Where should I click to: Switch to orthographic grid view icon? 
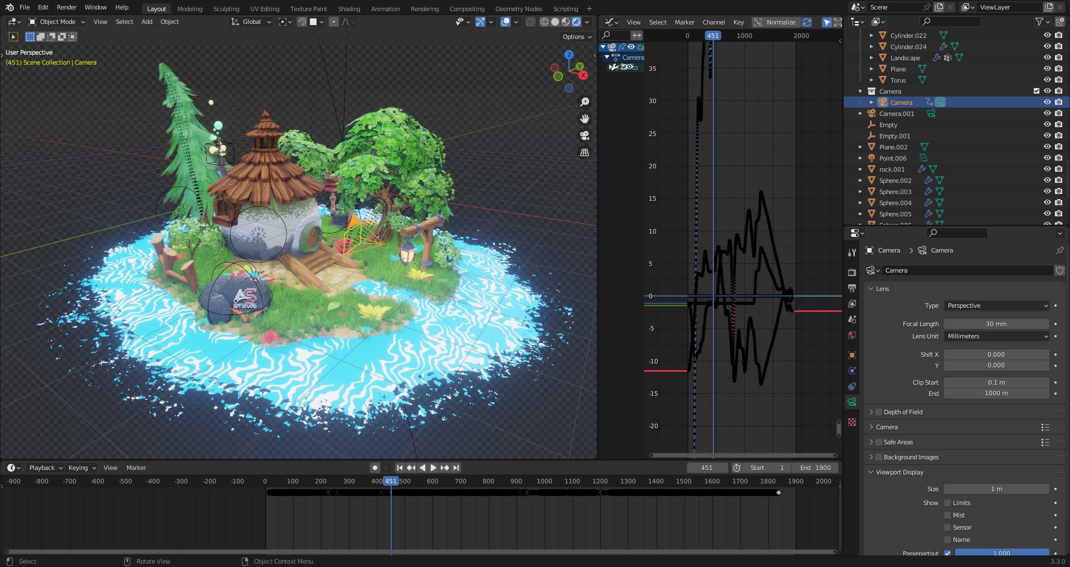tap(585, 152)
